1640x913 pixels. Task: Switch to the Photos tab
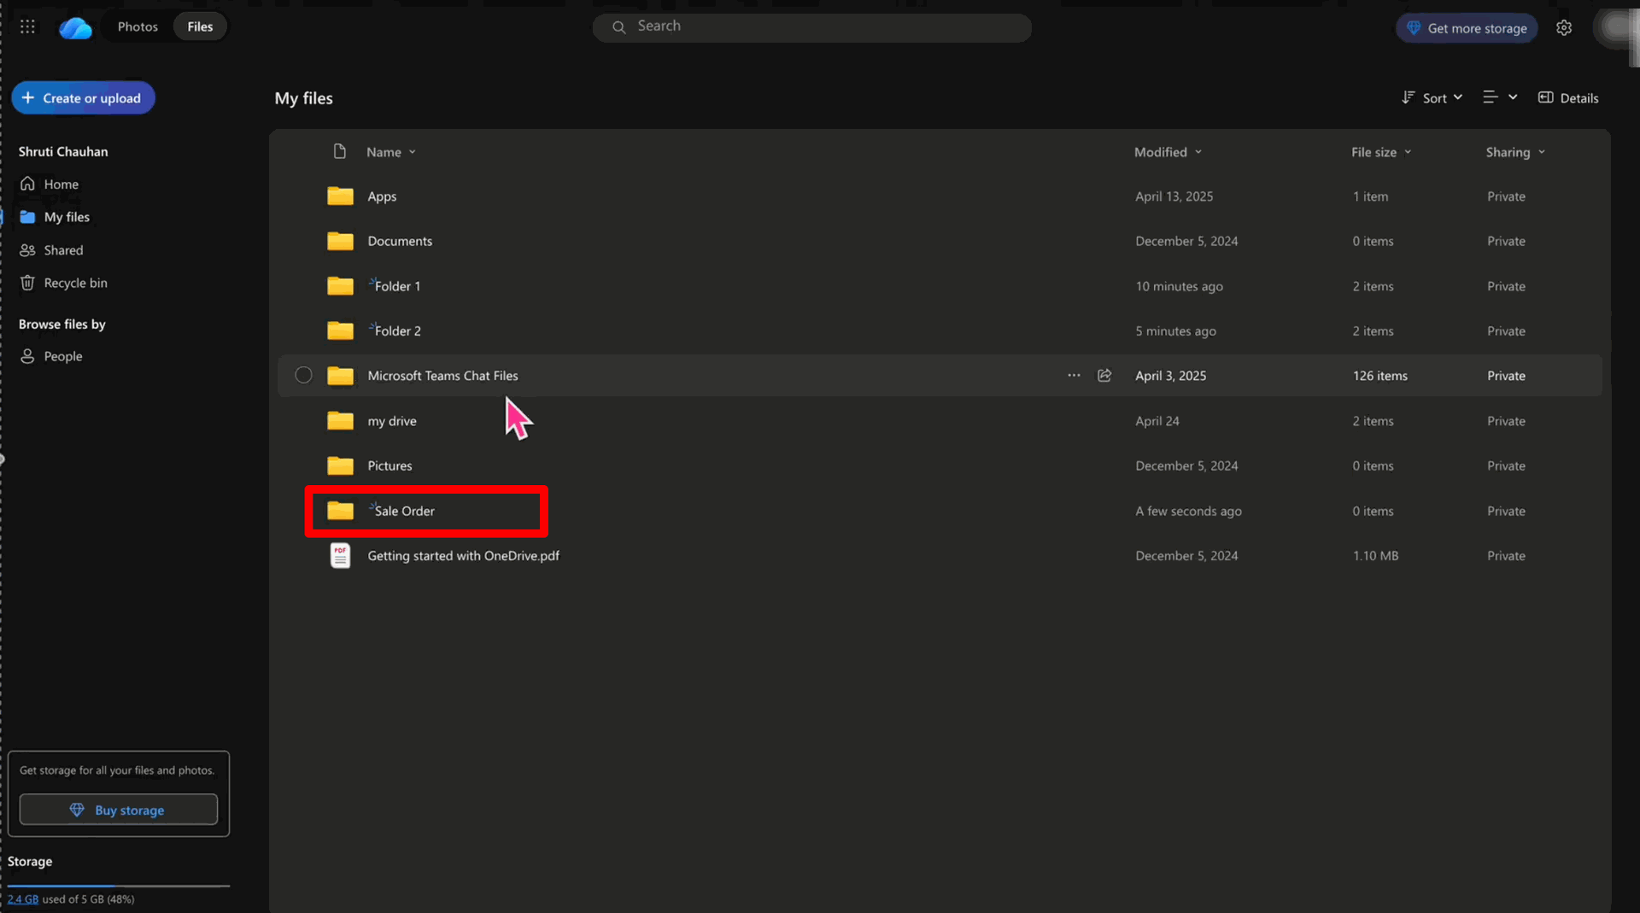[x=138, y=26]
